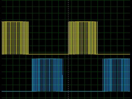Mark falling edge ending first blue burst
132x99 pixels.
point(63,75)
